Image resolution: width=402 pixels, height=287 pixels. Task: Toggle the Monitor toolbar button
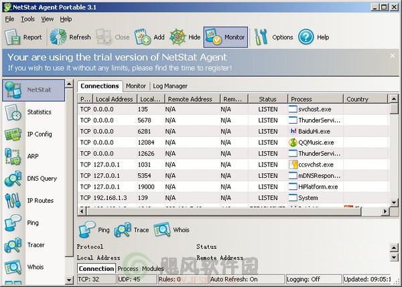(x=226, y=37)
